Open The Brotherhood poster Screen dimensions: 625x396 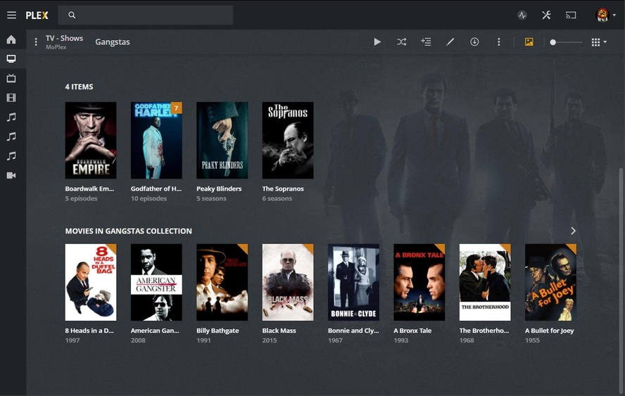(x=485, y=282)
